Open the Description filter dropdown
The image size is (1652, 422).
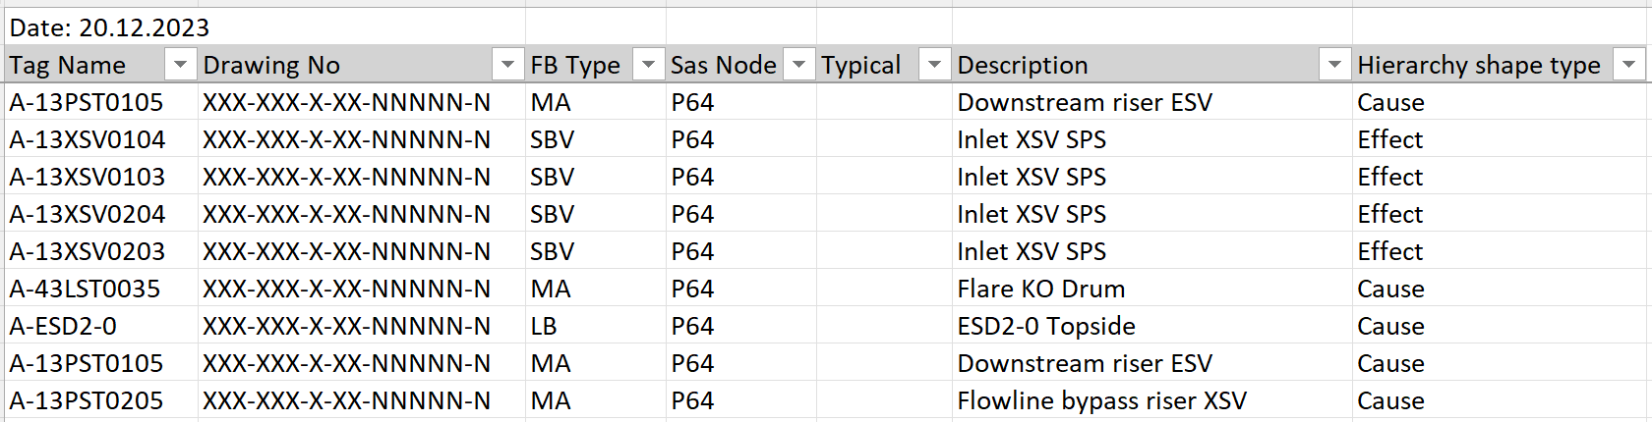1334,65
